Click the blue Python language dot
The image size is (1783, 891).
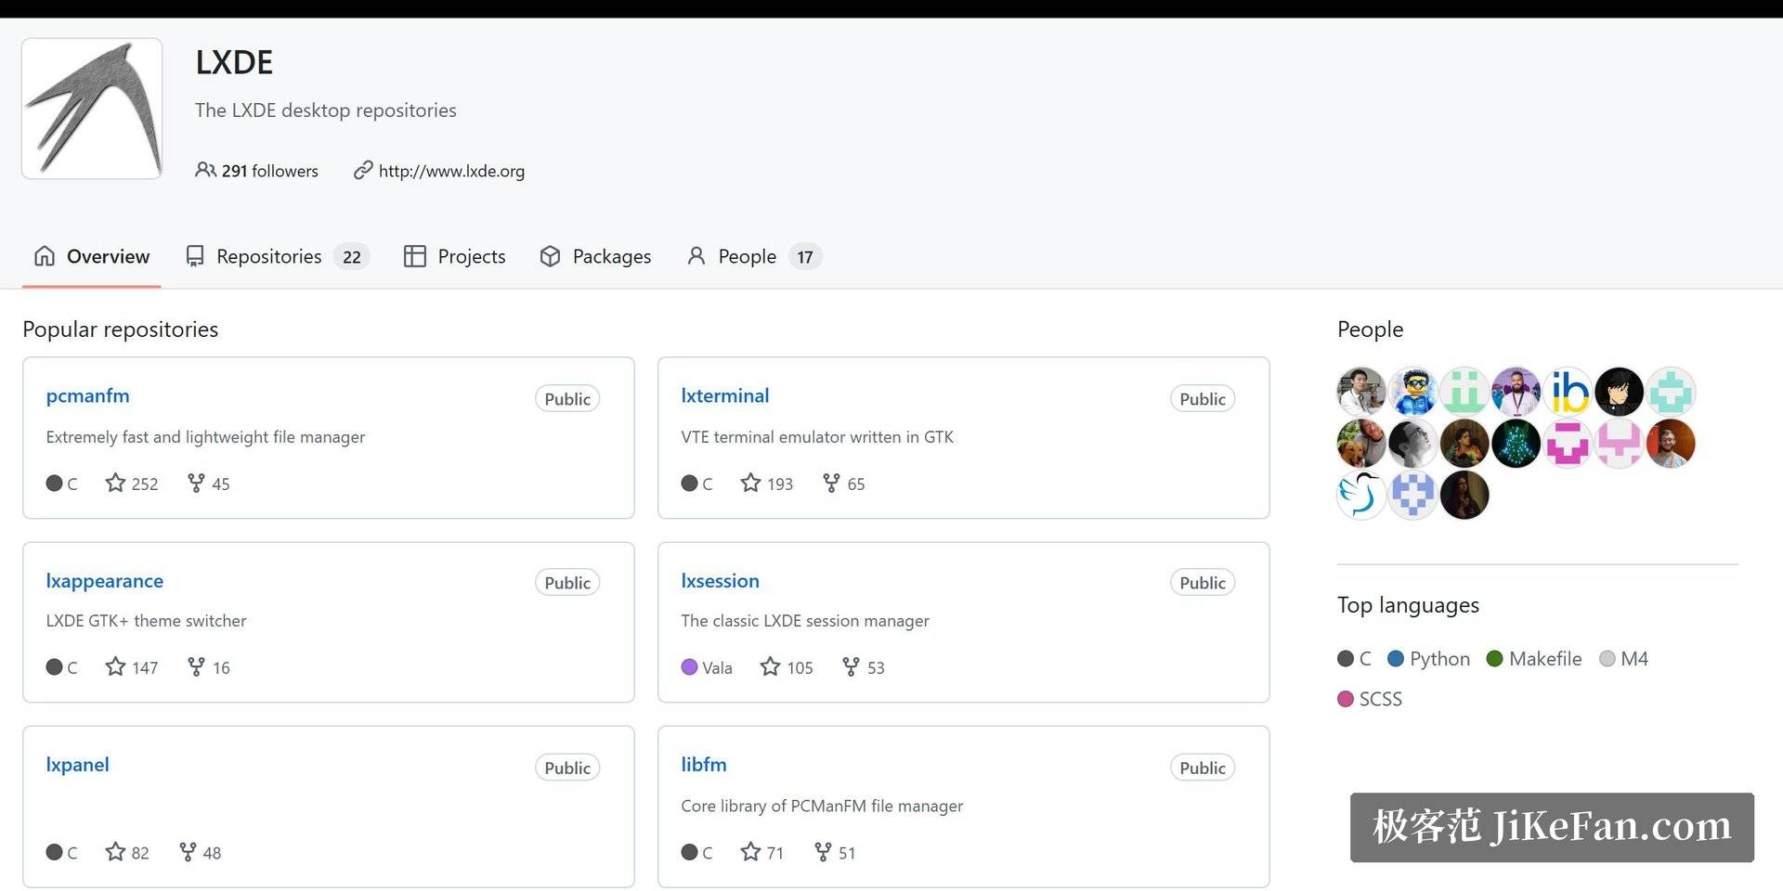[x=1396, y=659]
